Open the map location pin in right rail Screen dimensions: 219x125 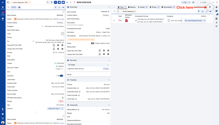tap(216, 22)
